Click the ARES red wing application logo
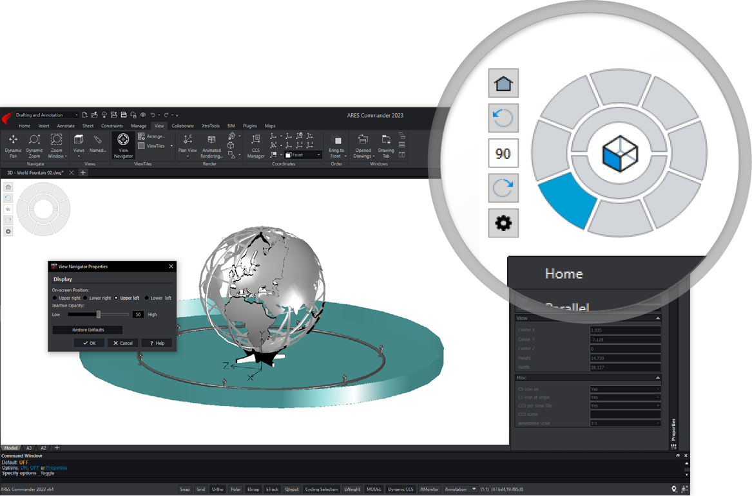Viewport: 752px width, 496px height. (x=7, y=118)
